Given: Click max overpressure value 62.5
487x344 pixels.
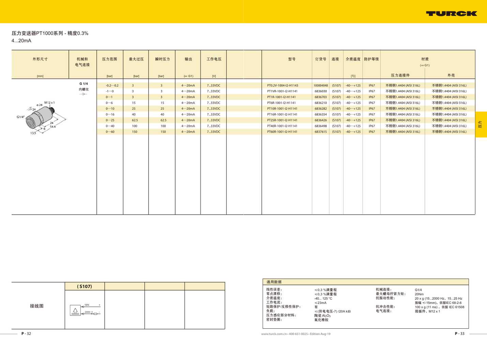Looking at the screenshot, I should click(x=135, y=120).
